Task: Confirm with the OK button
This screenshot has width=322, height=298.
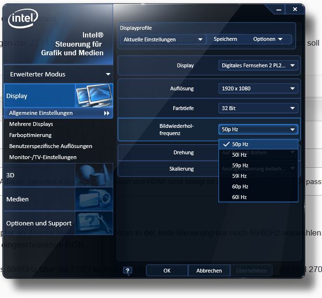Action: (x=167, y=271)
